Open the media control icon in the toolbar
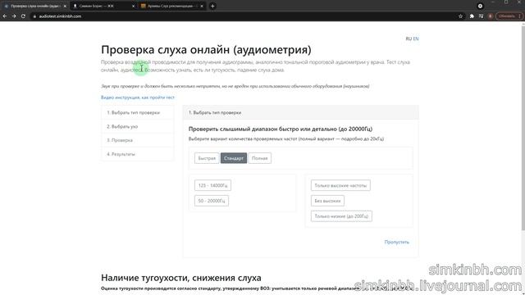This screenshot has height=295, width=525. pos(482,16)
